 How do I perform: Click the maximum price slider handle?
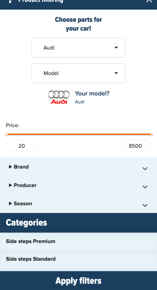(151, 135)
